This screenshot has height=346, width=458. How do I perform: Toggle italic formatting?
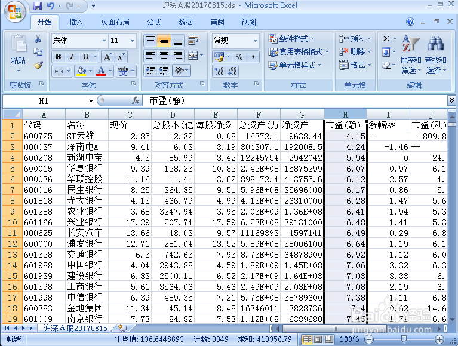[x=72, y=57]
